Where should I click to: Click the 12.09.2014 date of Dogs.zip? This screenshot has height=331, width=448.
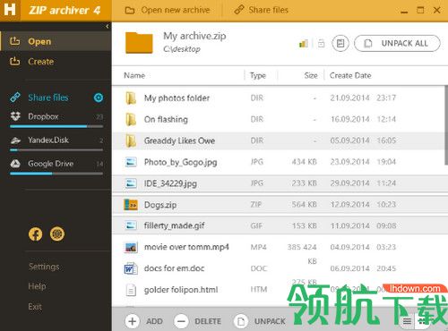tap(349, 205)
